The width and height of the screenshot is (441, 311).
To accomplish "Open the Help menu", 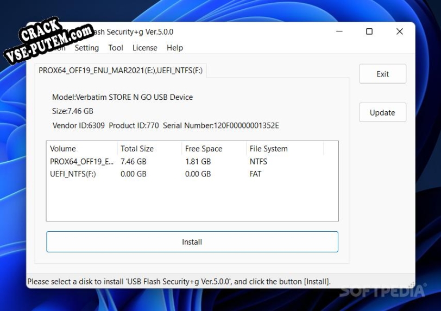I will pyautogui.click(x=175, y=48).
